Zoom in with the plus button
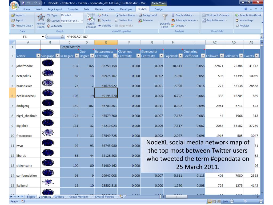The image size is (273, 205). click(261, 201)
